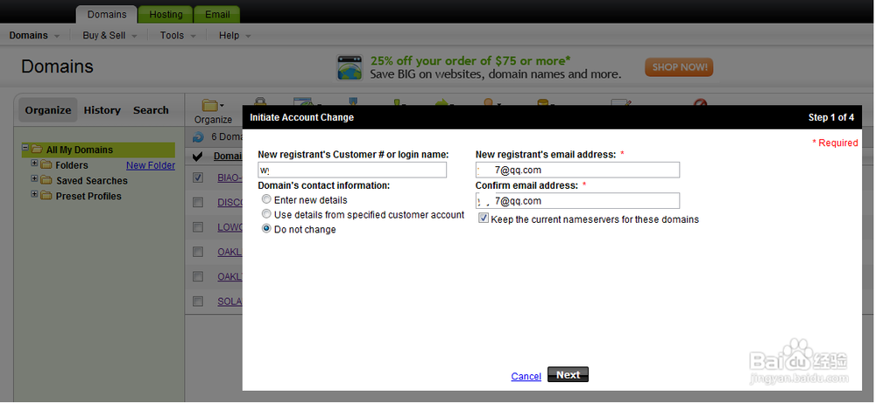Open the Organize folder toolbar icon
This screenshot has height=403, width=876.
point(212,106)
